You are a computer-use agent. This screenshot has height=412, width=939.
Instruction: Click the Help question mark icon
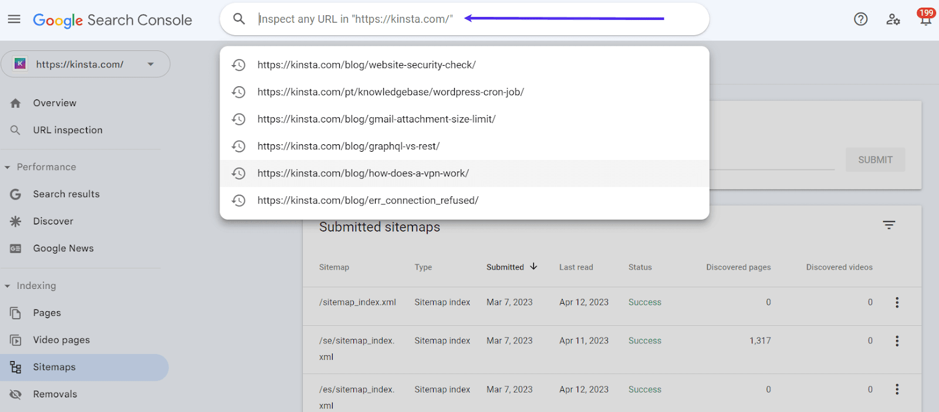point(860,19)
